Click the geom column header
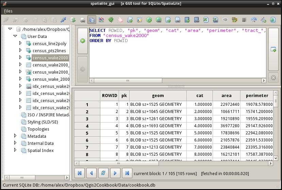282x190 pixels. [x=158, y=96]
